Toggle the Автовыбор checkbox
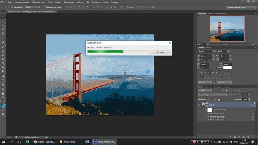The width and height of the screenshot is (258, 145). [x=12, y=7]
